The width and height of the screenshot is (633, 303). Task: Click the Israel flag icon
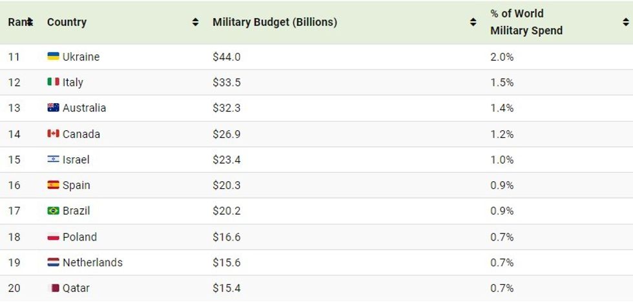(x=53, y=159)
